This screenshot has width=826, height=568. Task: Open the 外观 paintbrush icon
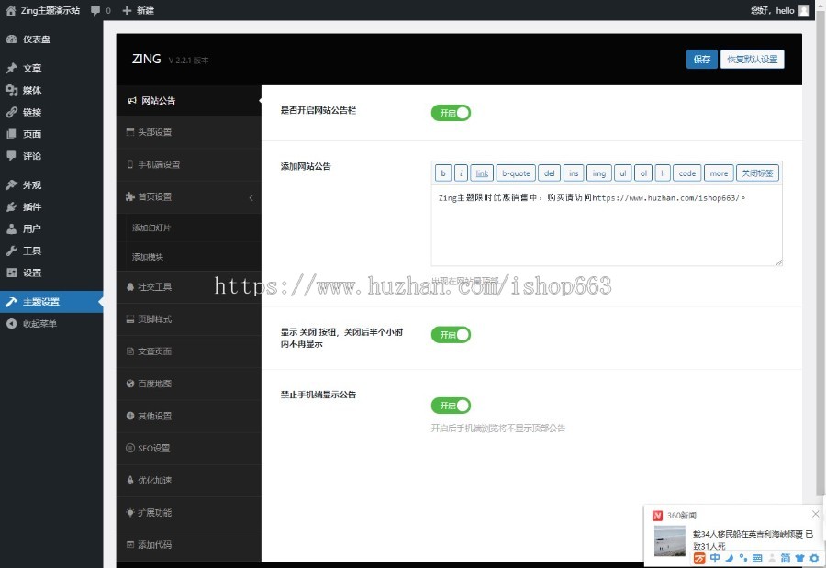[12, 185]
